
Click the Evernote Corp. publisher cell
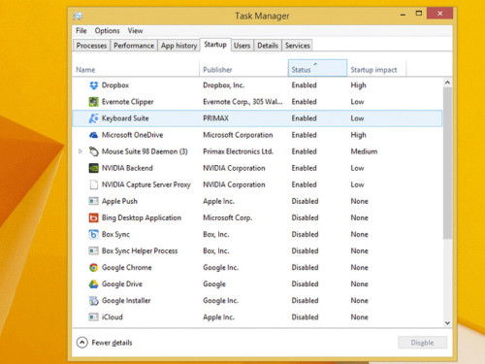point(242,102)
